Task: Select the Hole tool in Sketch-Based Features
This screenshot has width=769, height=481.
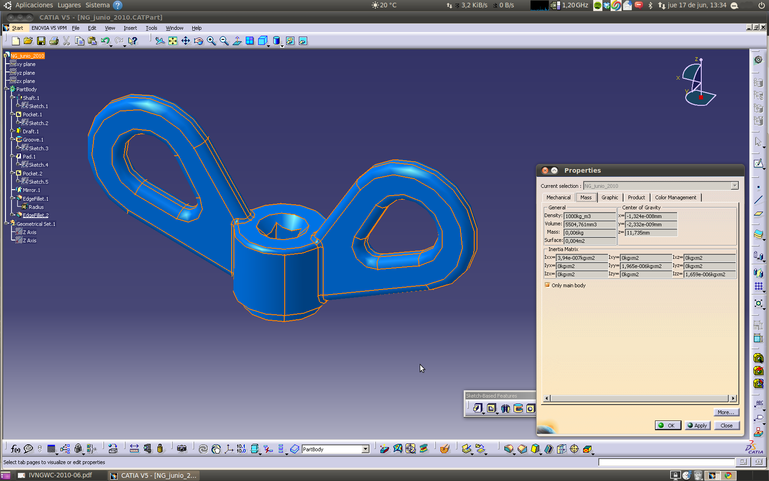Action: click(530, 408)
